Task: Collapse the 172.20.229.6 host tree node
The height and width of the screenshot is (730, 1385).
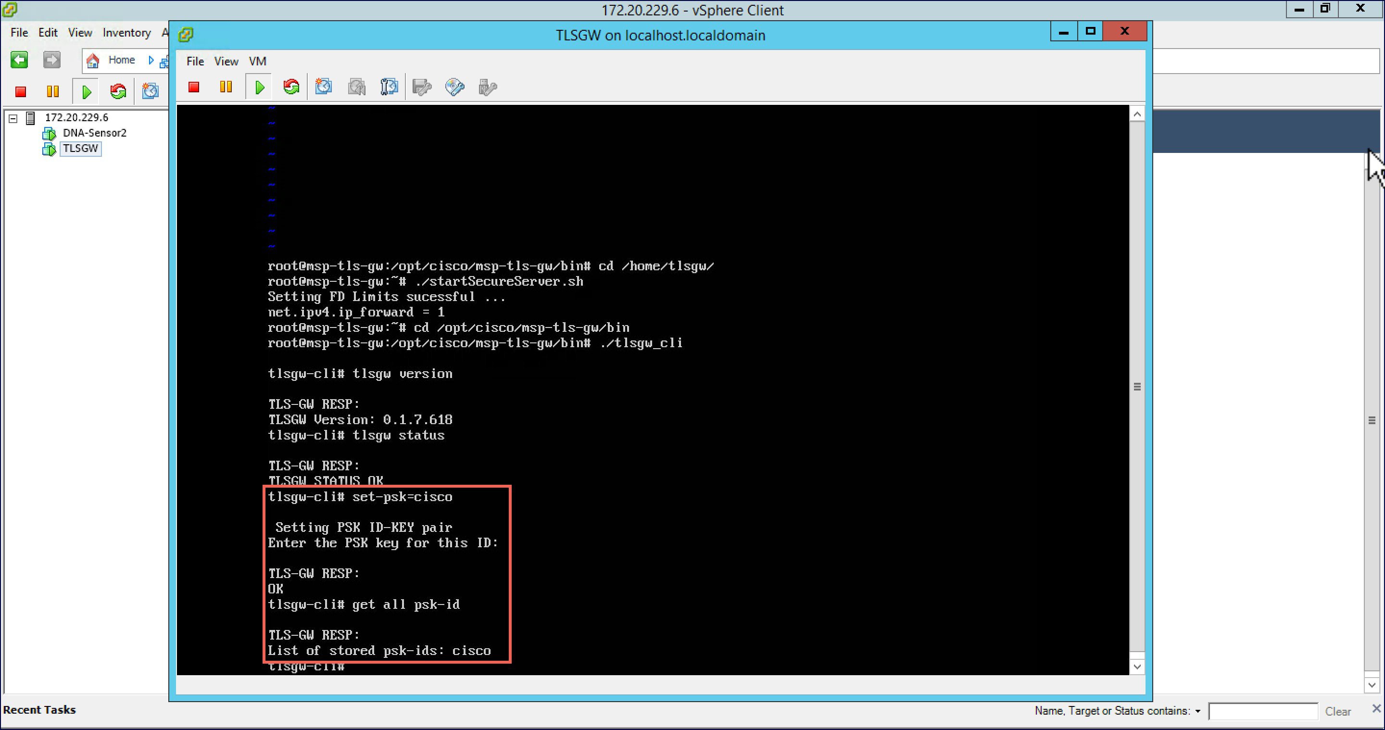Action: [13, 118]
